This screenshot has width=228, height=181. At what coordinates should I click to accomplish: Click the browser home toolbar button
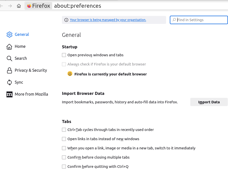point(19,6)
